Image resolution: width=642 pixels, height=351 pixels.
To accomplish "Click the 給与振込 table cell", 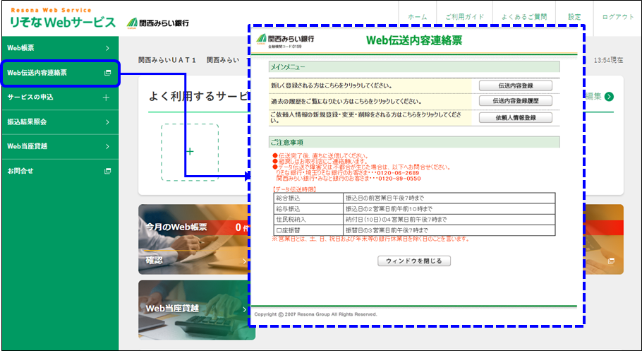I will click(308, 209).
